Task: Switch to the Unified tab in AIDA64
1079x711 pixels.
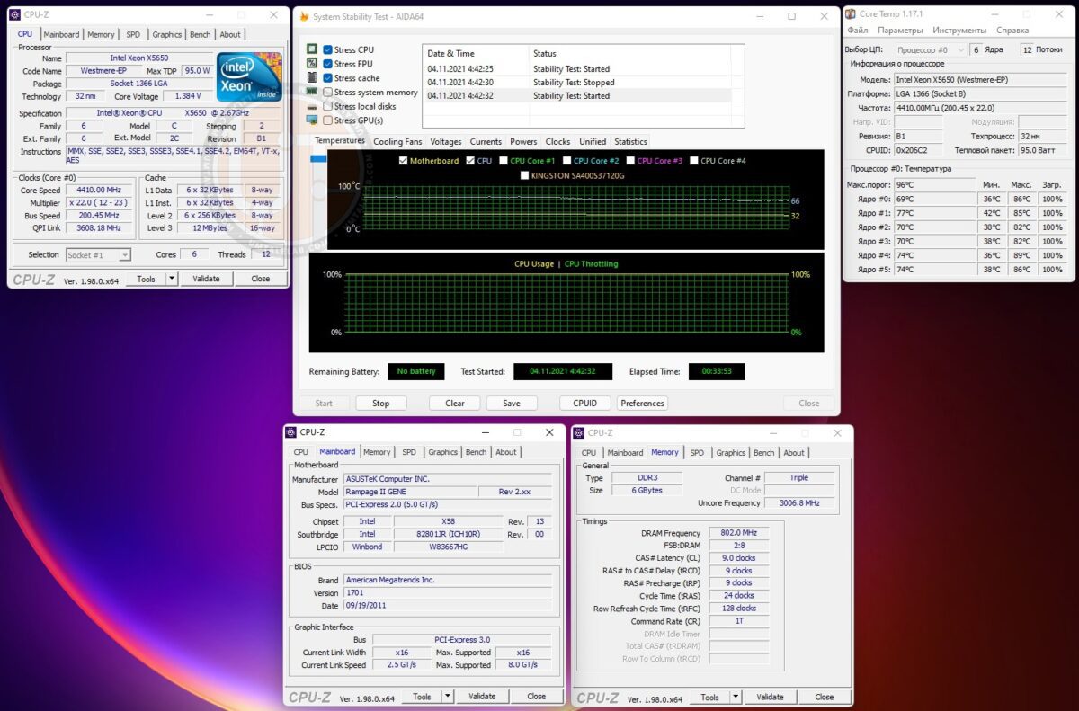Action: click(593, 142)
